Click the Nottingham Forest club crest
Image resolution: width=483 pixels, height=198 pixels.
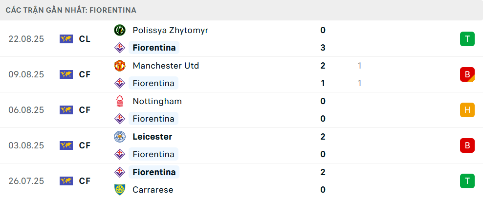(x=119, y=101)
